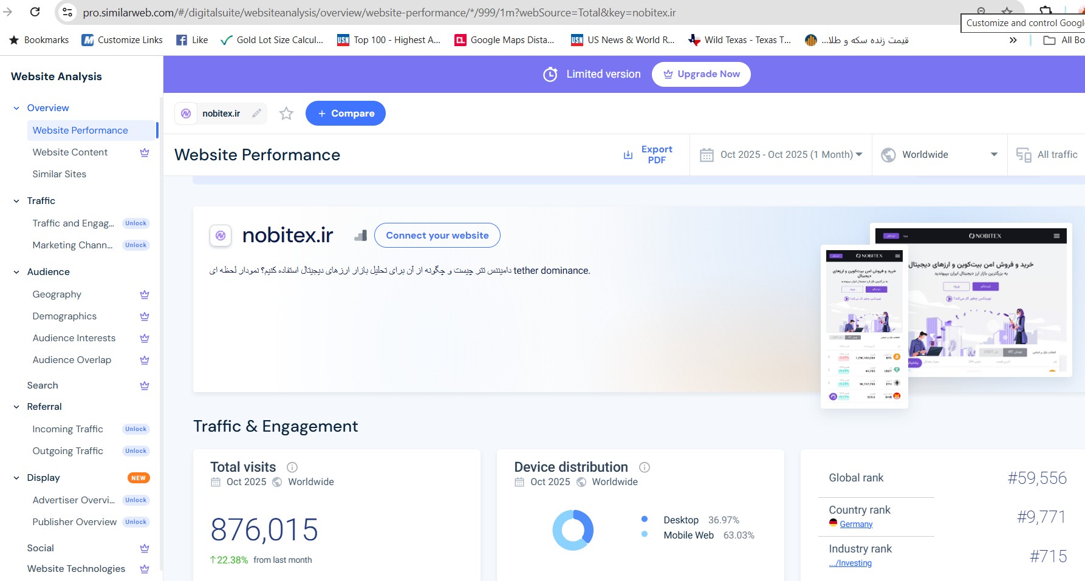The image size is (1085, 581).
Task: Open the Similar Sites menu item
Action: tap(60, 174)
